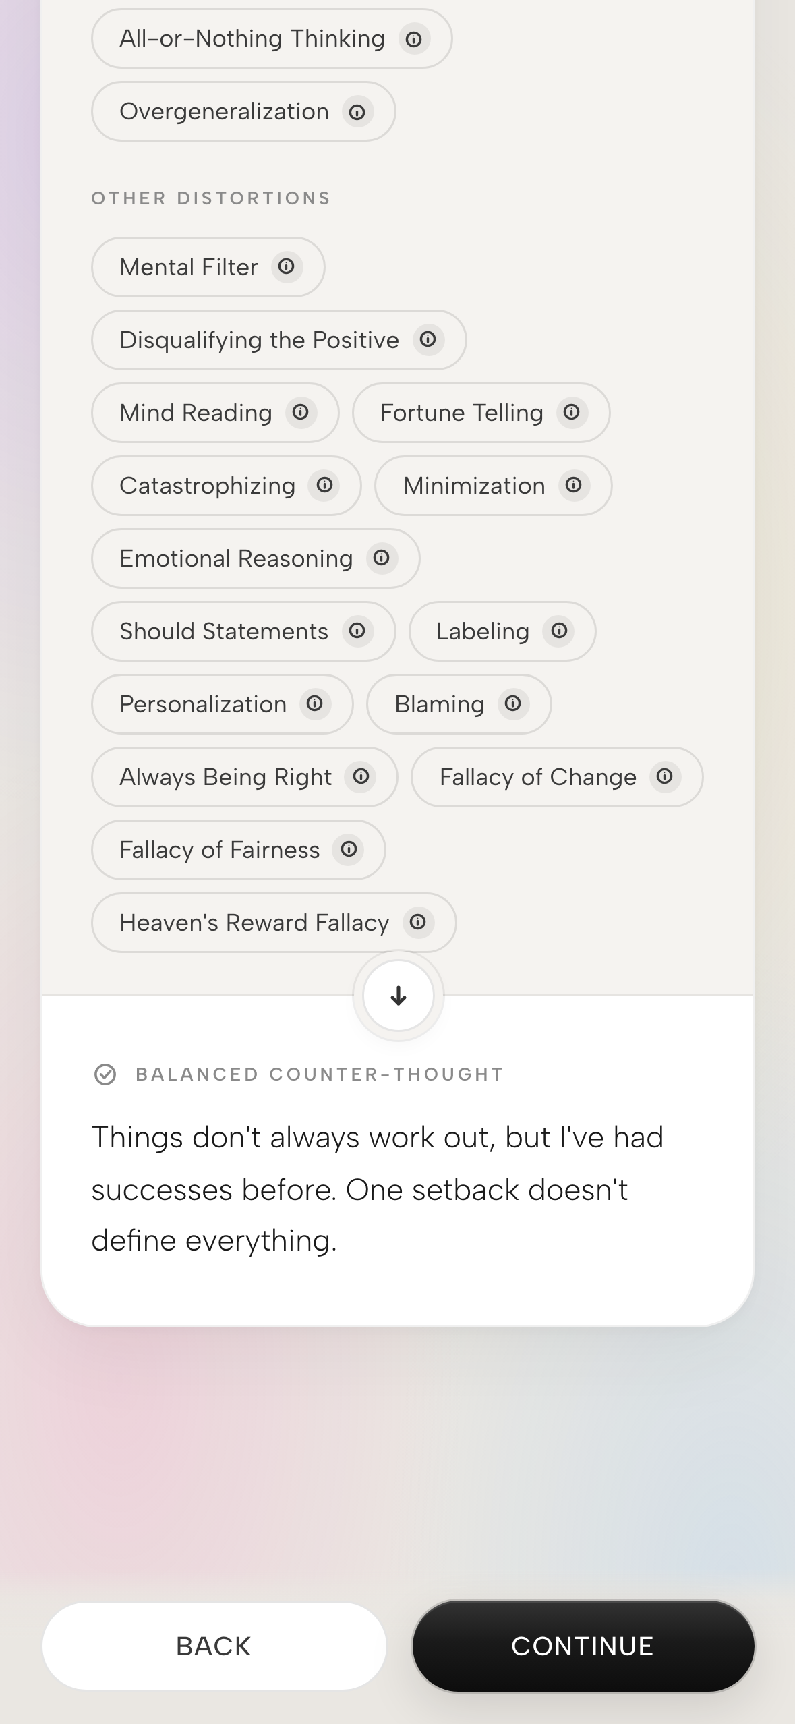View info about Heaven's Reward Fallacy
The image size is (795, 1724).
click(x=418, y=922)
